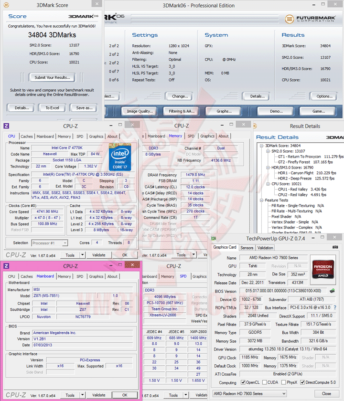
Task: Click Tools button in CPU-Z Mainboard window
Action: pyautogui.click(x=70, y=395)
